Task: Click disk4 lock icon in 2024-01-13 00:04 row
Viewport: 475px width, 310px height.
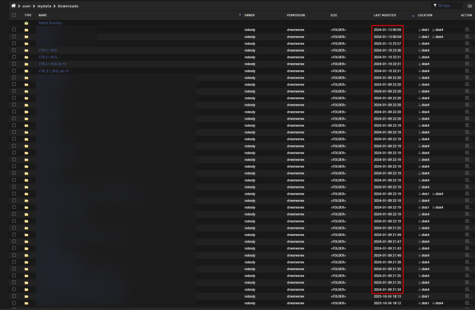Action: click(x=434, y=37)
